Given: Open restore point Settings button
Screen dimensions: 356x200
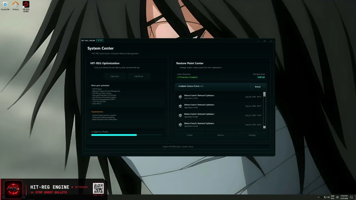Looking at the screenshot, I should [252, 135].
